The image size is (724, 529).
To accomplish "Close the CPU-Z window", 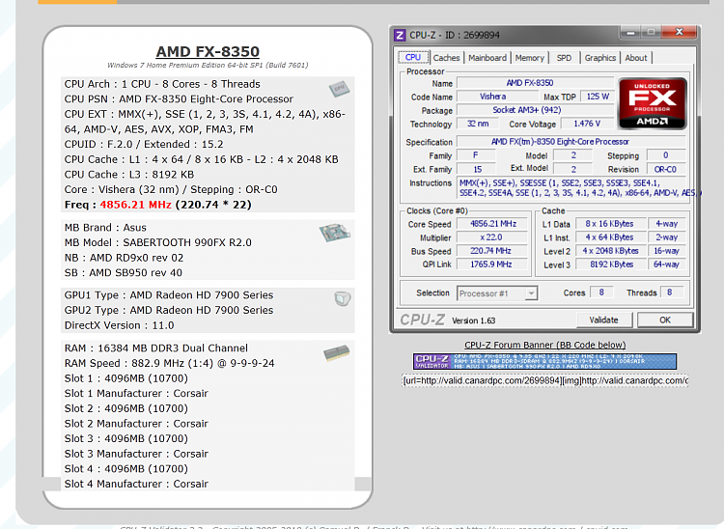I will (x=680, y=32).
